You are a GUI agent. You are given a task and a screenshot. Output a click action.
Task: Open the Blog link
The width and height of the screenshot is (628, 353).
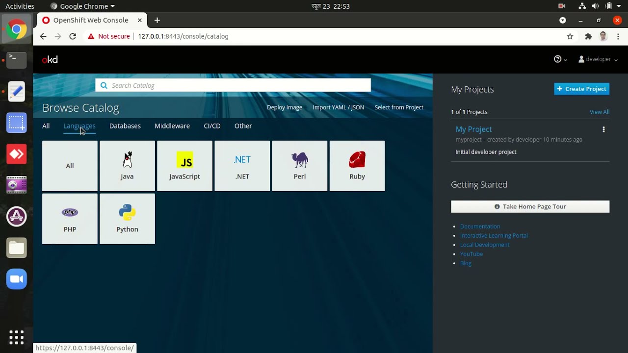[x=466, y=263]
